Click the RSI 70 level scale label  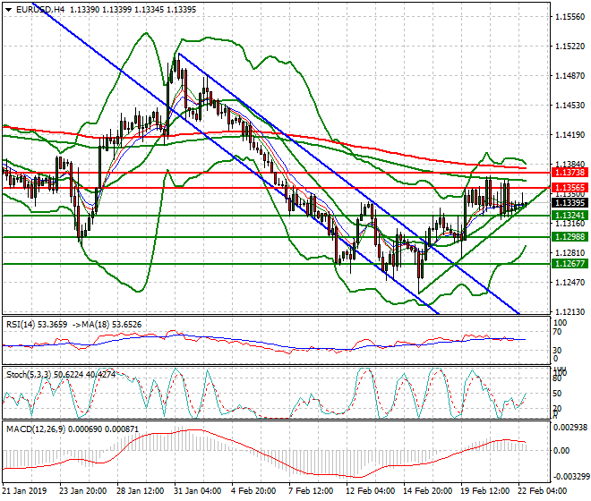[558, 332]
